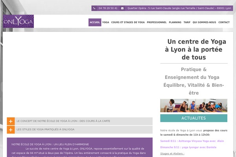Expand the orange plus for styles de yoga

pos(11,130)
